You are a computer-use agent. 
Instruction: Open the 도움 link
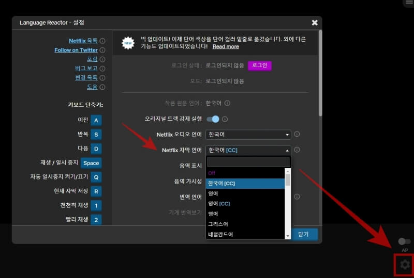92,87
